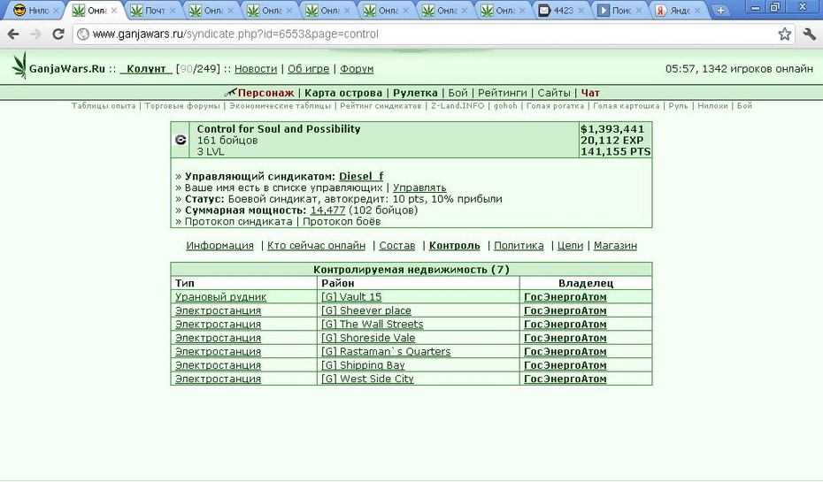This screenshot has height=482, width=823.
Task: Open the 14,477 total power link
Action: click(x=327, y=210)
